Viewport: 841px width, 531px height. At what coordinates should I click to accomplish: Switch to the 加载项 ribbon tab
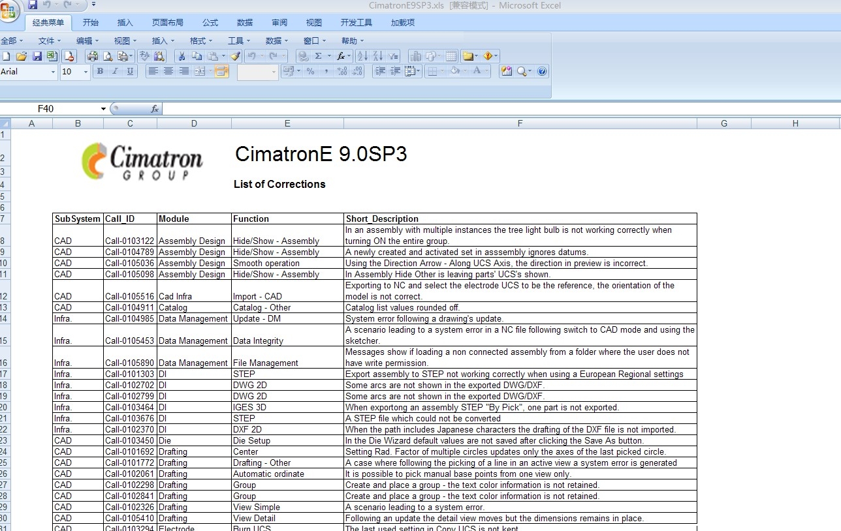pos(403,22)
